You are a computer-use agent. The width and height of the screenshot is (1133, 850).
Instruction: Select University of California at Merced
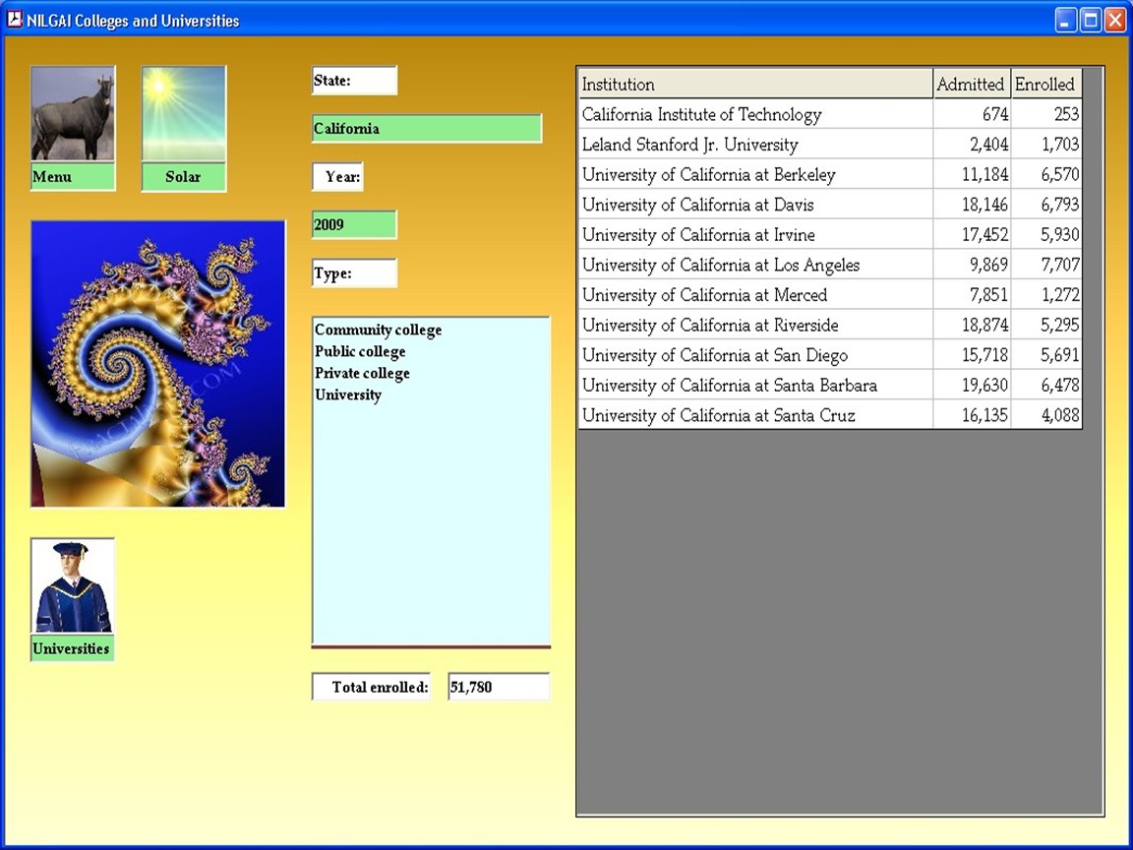point(830,295)
